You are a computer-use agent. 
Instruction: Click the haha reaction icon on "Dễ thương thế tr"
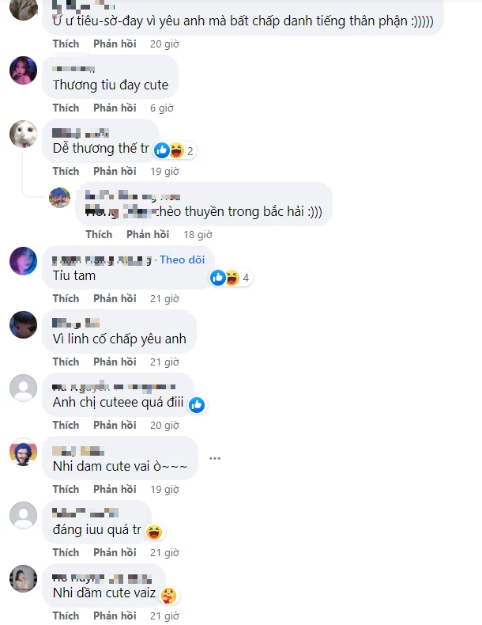coord(177,150)
